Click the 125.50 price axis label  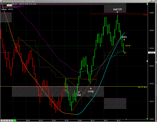(x=151, y=30)
